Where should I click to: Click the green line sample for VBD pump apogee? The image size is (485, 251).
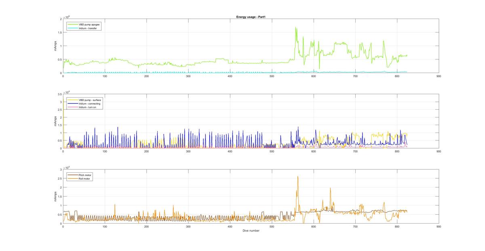pos(73,24)
